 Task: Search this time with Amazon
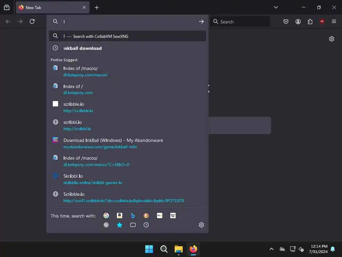click(x=120, y=216)
